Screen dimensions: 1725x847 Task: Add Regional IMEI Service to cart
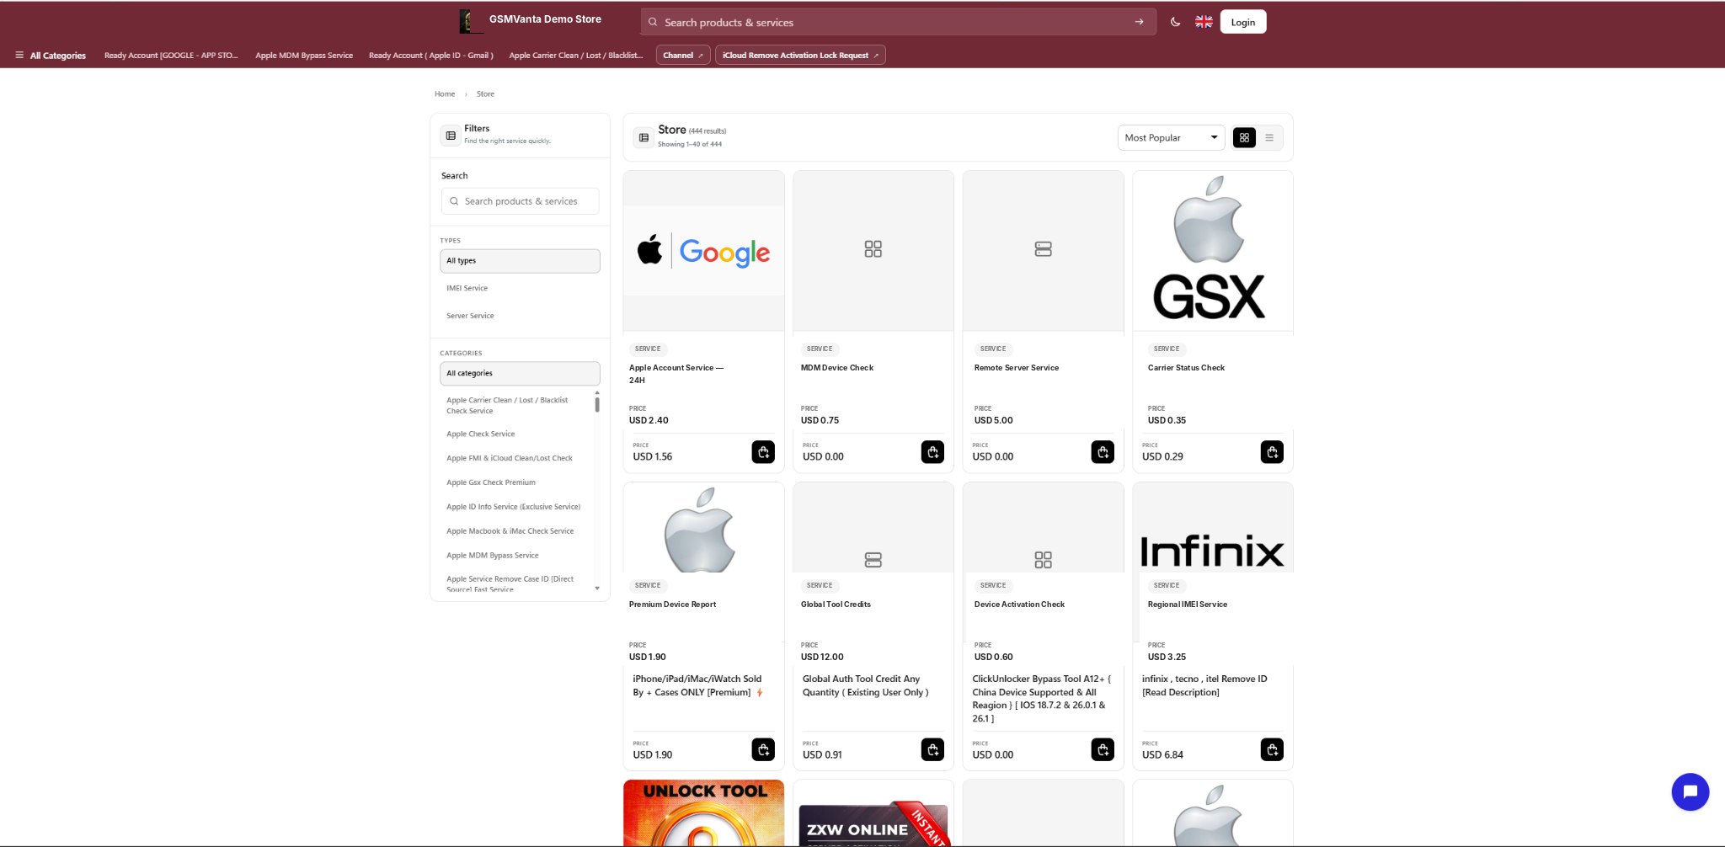1272,749
